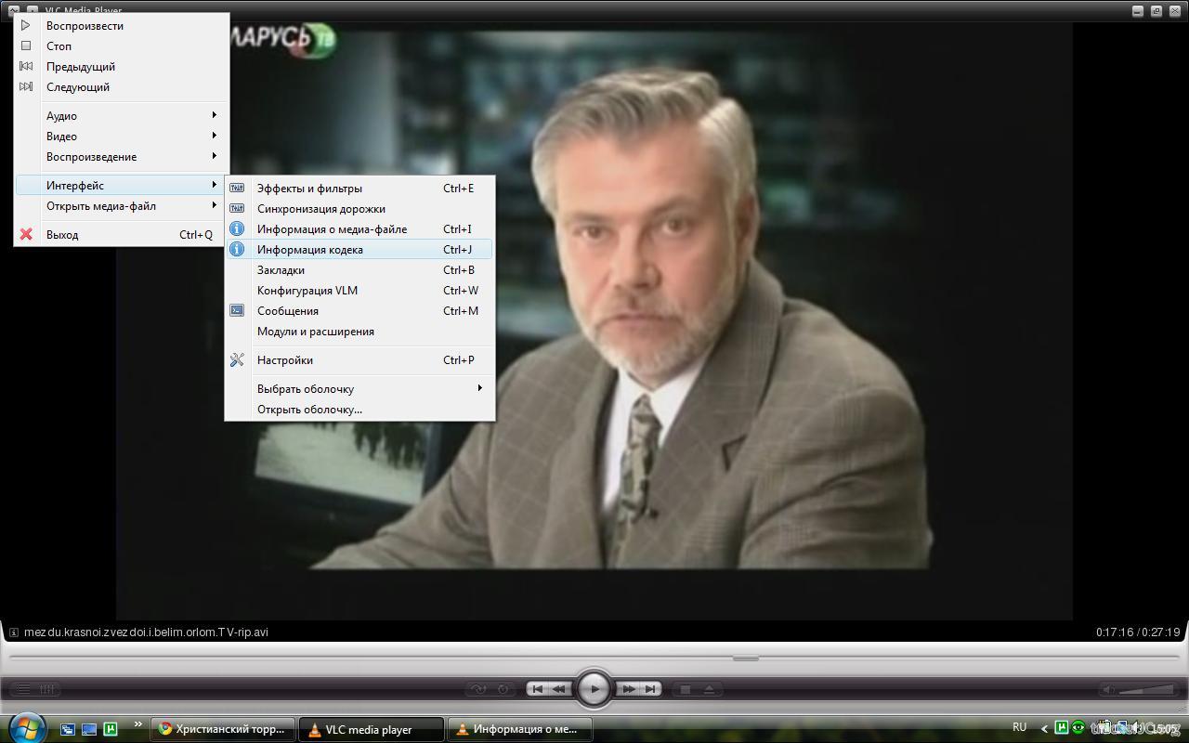
Task: Click the rewind button in control bar
Action: [x=559, y=689]
